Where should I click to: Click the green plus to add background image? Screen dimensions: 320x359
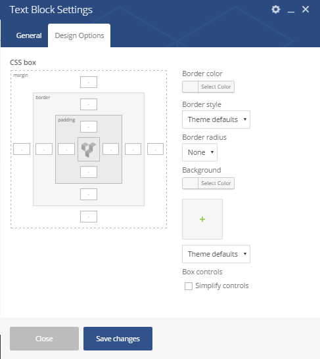202,219
